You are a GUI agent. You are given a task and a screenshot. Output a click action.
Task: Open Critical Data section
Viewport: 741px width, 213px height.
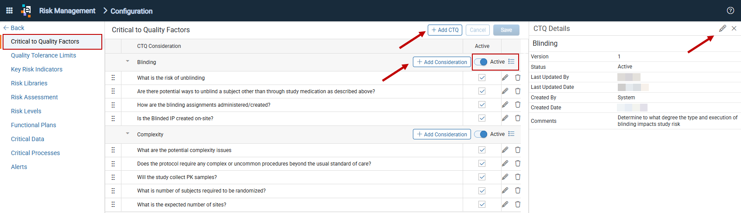[x=28, y=139]
